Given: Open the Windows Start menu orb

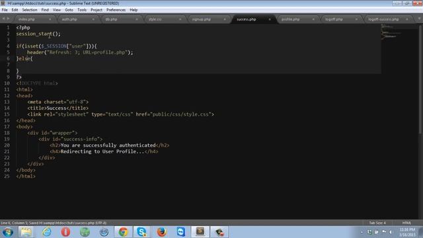Looking at the screenshot, I should click(x=7, y=232).
